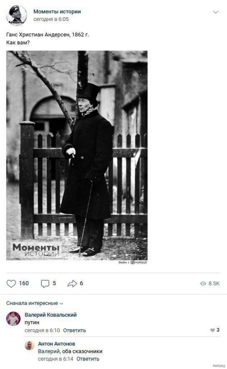The width and height of the screenshot is (227, 369).
Task: Like the post with heart icon
Action: click(x=11, y=284)
